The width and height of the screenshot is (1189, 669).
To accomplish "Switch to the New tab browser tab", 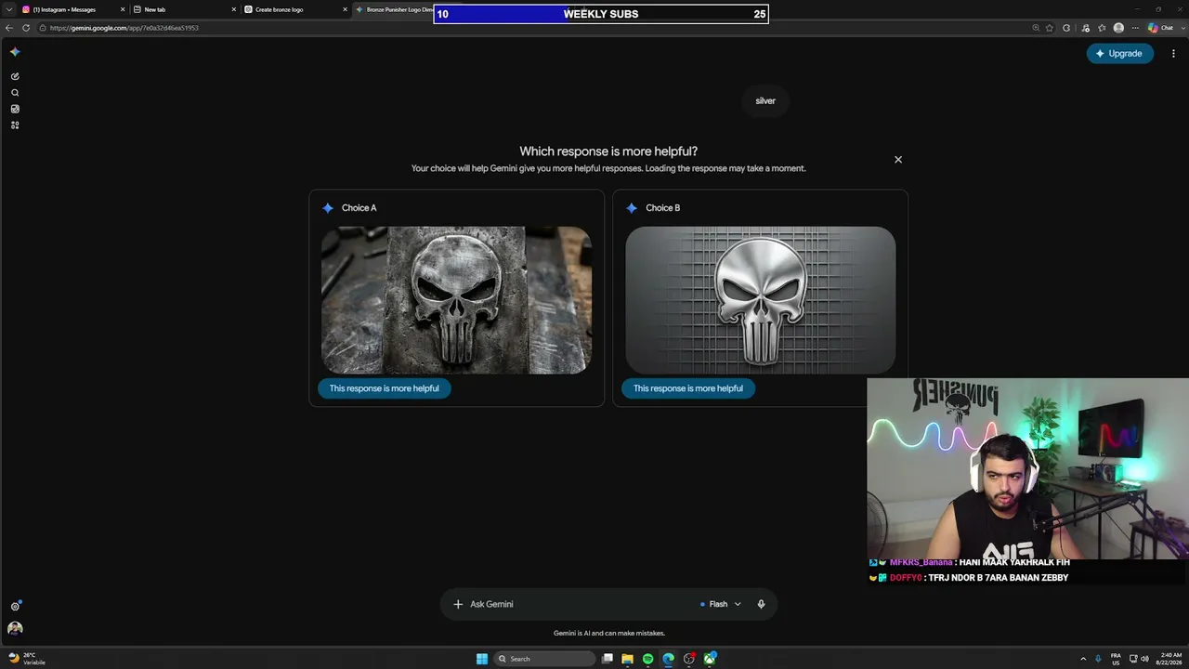I will (x=183, y=9).
